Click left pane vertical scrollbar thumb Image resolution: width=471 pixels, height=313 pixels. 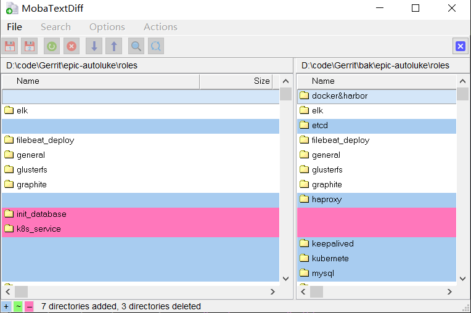[285, 94]
